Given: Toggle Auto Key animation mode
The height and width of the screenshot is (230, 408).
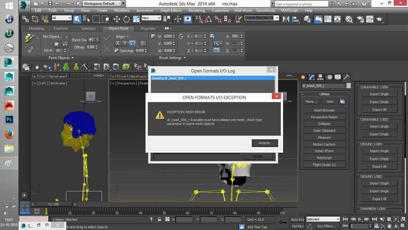Looking at the screenshot, I should 297,219.
